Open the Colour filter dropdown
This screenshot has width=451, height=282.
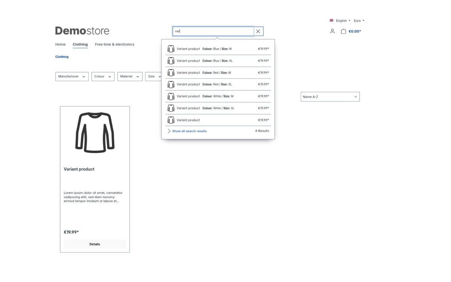tap(103, 76)
